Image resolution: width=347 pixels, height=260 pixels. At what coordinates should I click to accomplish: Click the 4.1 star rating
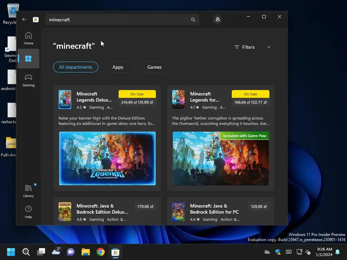[195, 107]
